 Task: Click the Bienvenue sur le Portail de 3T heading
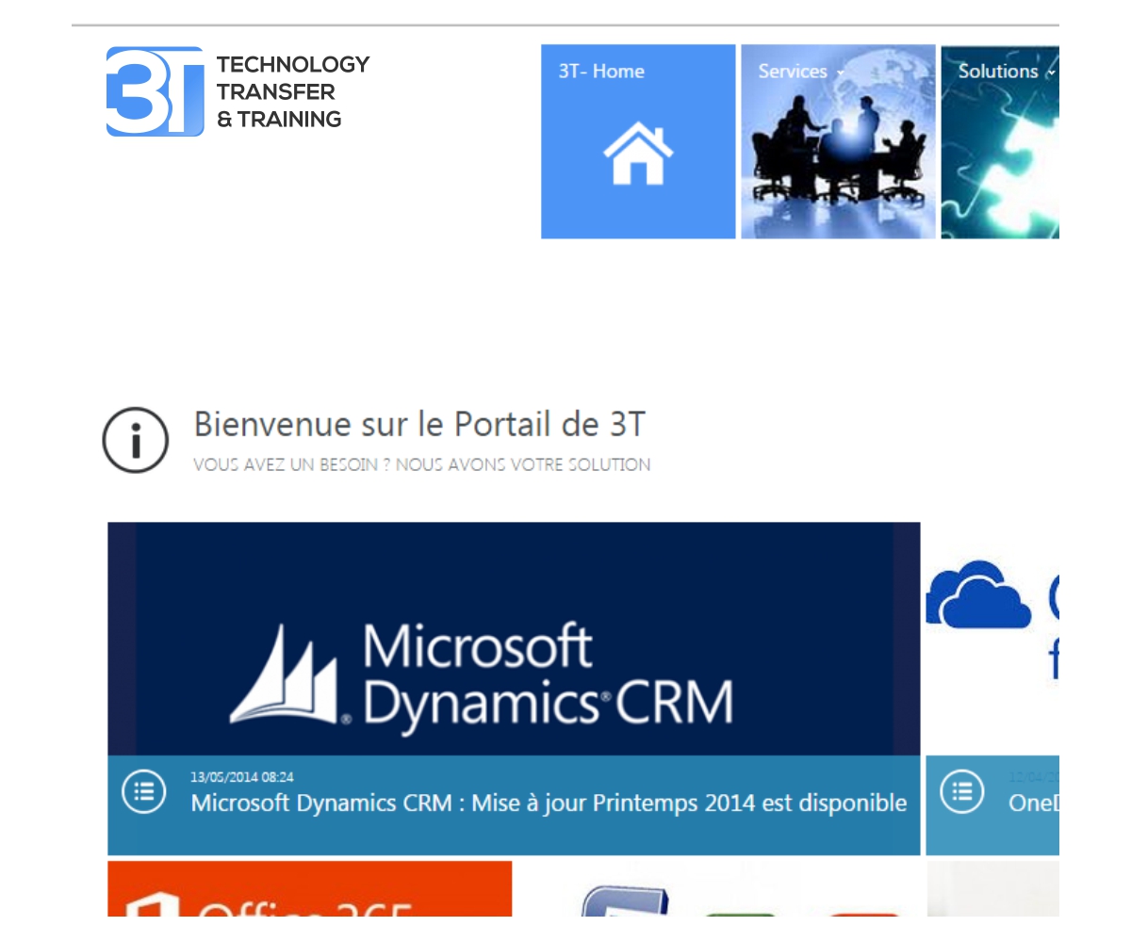click(419, 424)
